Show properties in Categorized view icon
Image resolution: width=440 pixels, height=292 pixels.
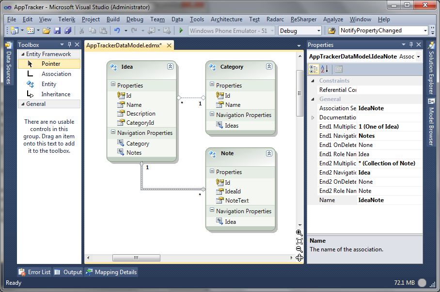click(x=314, y=69)
